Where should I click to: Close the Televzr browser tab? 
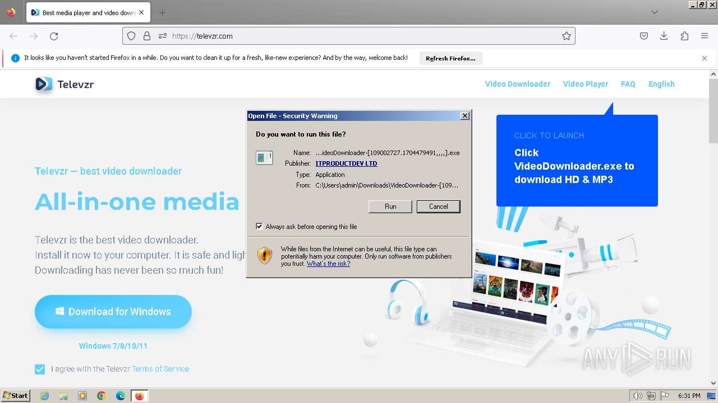tap(141, 12)
